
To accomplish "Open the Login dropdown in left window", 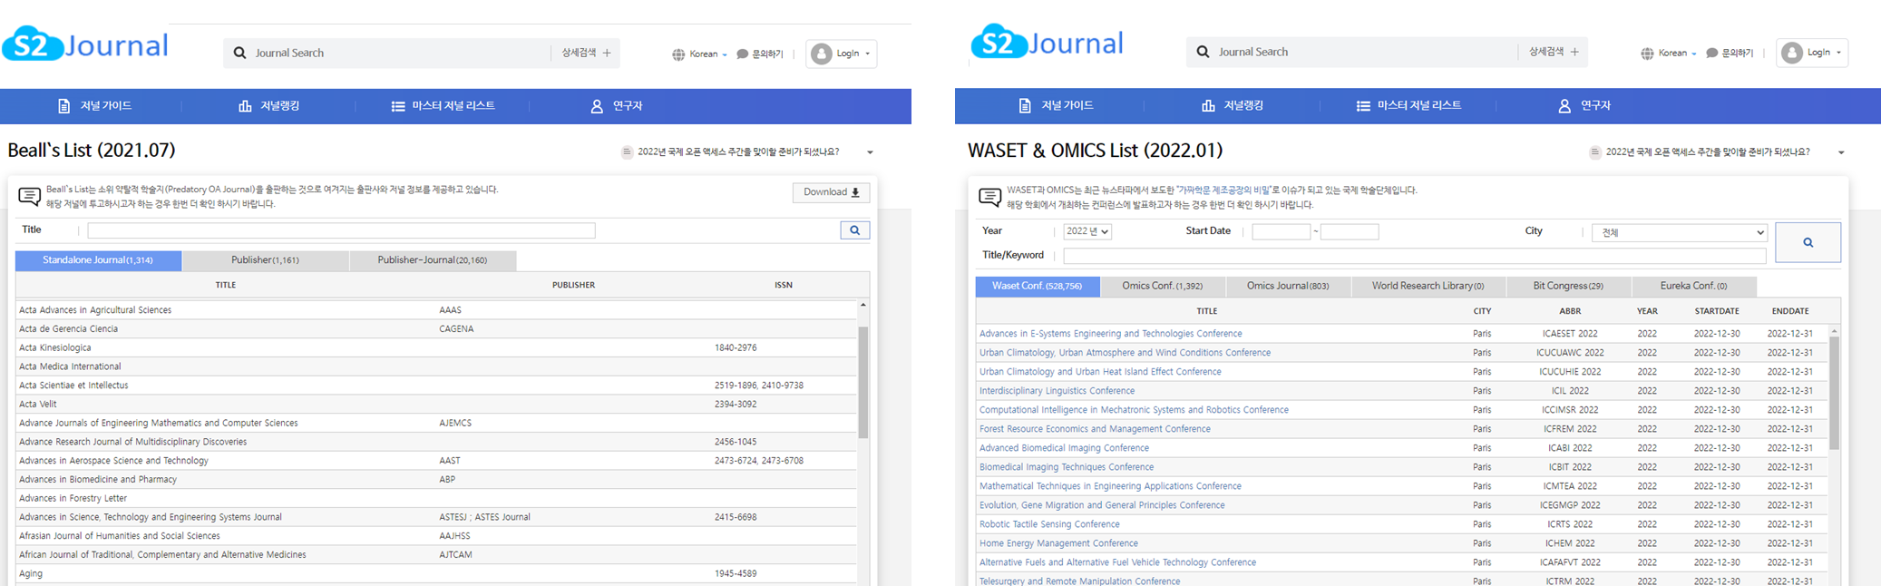I will pos(841,54).
